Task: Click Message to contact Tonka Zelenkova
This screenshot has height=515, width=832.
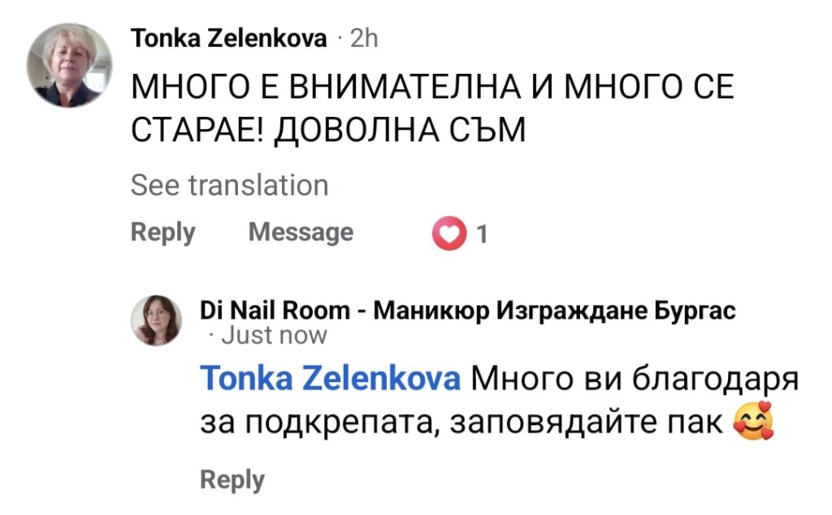Action: coord(301,232)
